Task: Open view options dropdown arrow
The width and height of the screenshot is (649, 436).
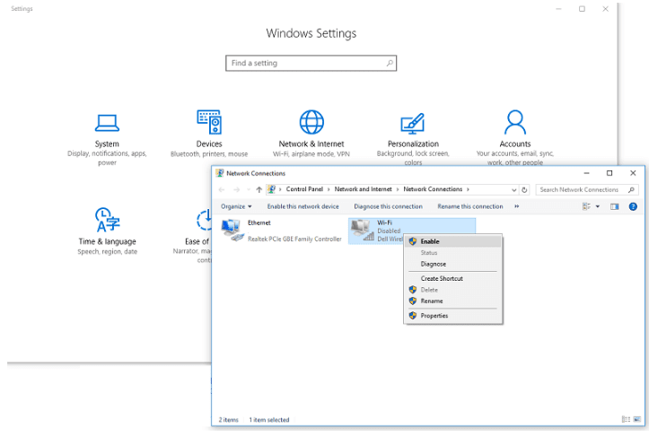Action: (x=598, y=206)
